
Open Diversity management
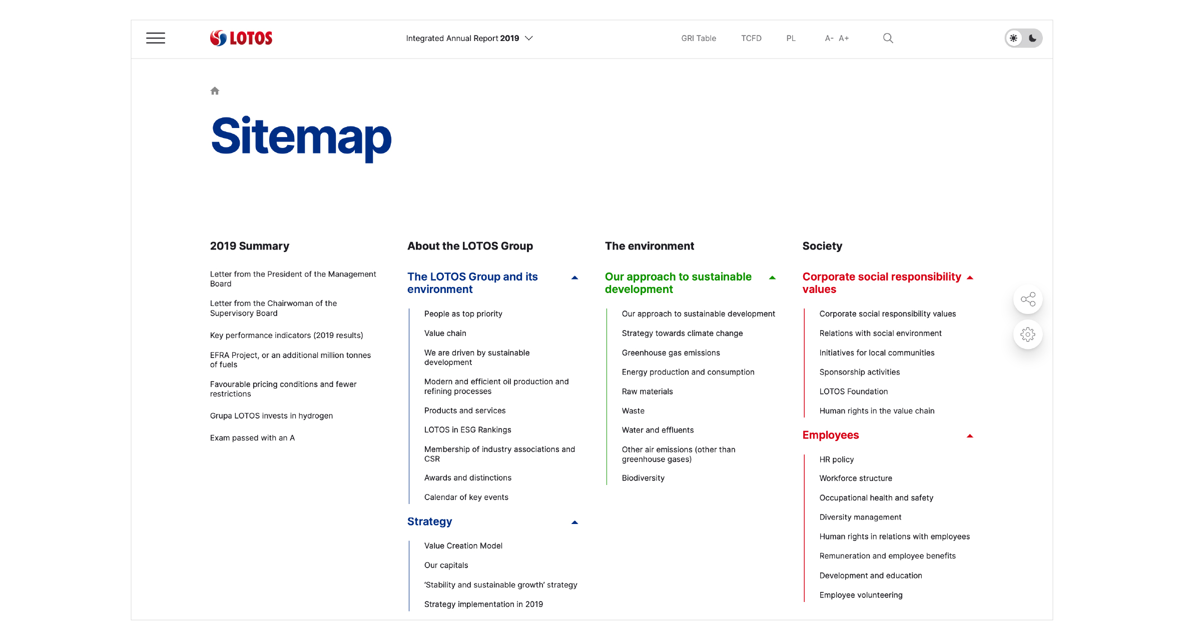861,517
